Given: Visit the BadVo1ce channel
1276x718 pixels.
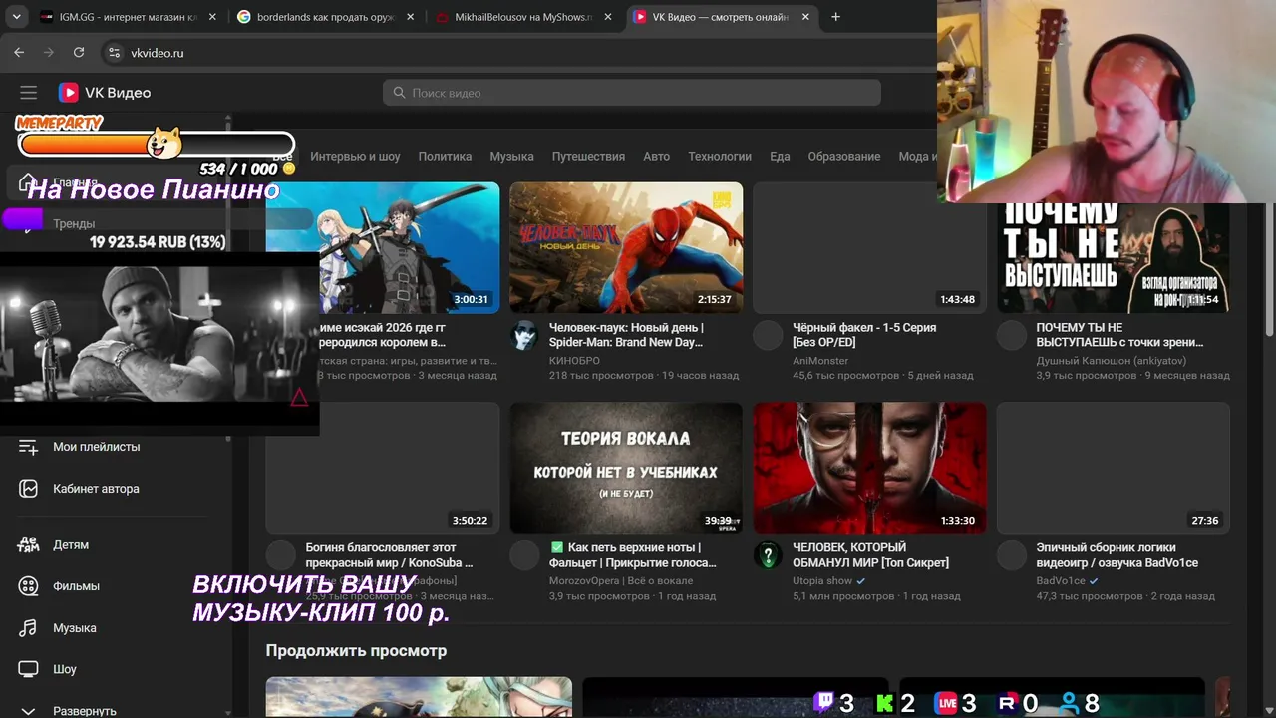Looking at the screenshot, I should pos(1061,581).
